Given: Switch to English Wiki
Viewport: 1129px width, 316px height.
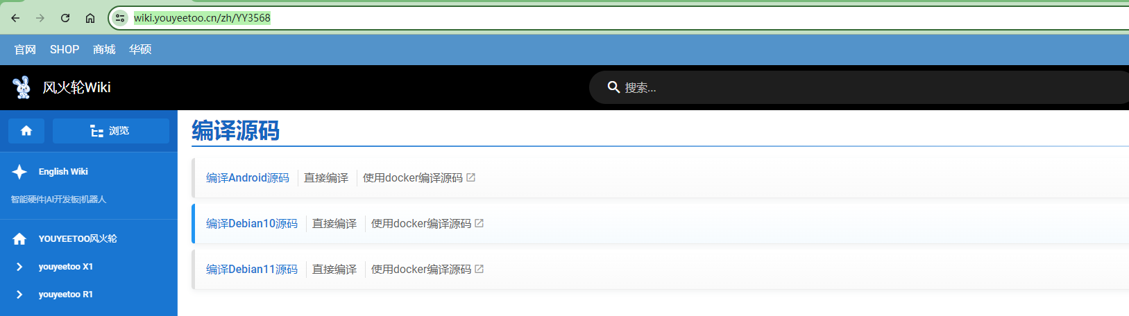Looking at the screenshot, I should 62,172.
